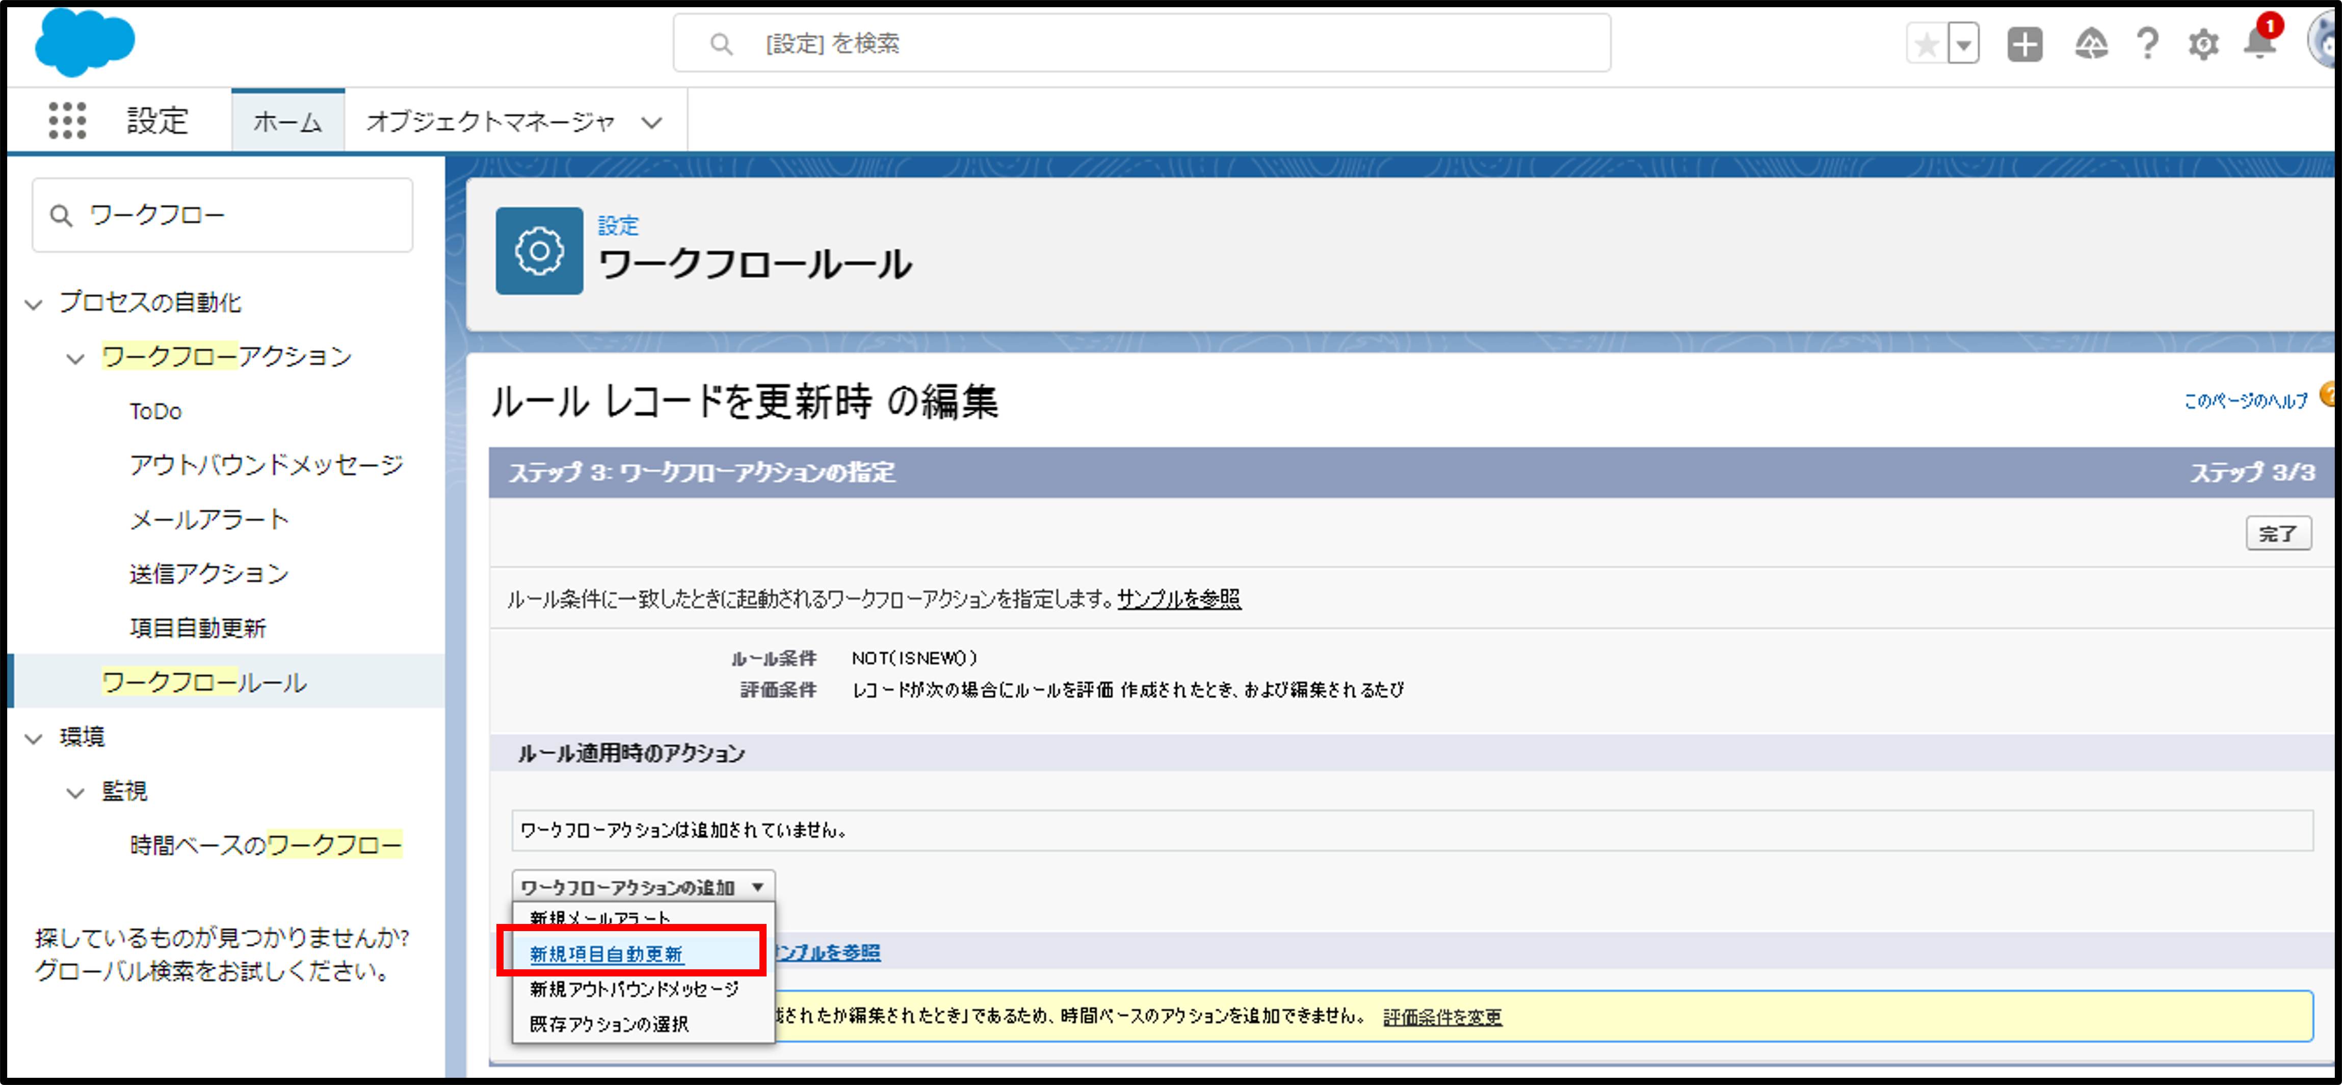Open the help question mark icon
2342x1085 pixels.
2146,44
